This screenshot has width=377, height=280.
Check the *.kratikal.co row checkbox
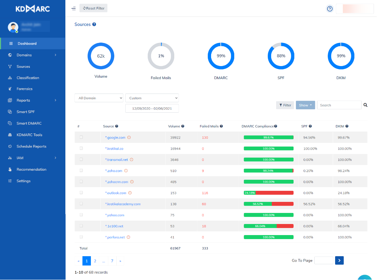tap(81, 149)
